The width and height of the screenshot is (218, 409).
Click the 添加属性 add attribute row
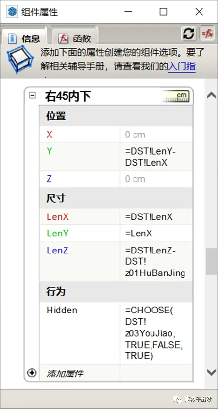point(116,373)
